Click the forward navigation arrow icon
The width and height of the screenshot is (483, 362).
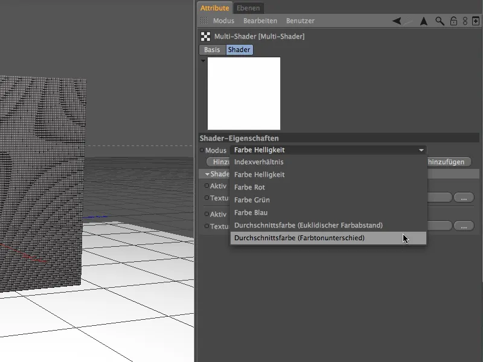pos(423,21)
